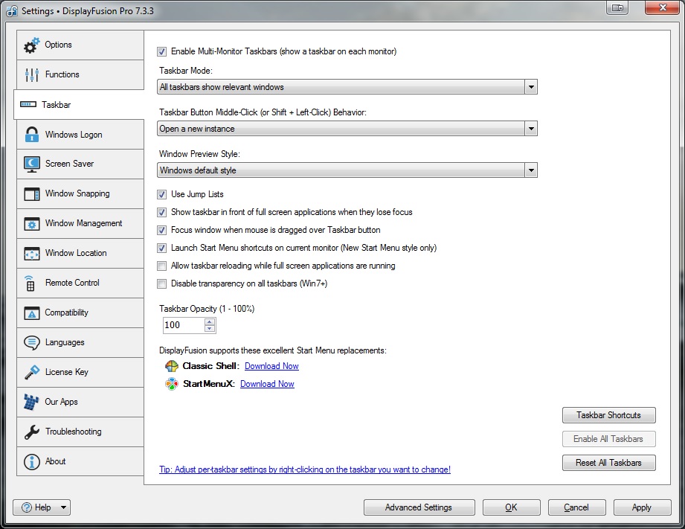Increase Taskbar Opacity with up arrow

(x=210, y=321)
